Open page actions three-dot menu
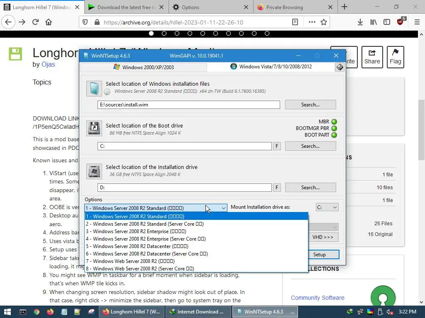 click(x=312, y=22)
